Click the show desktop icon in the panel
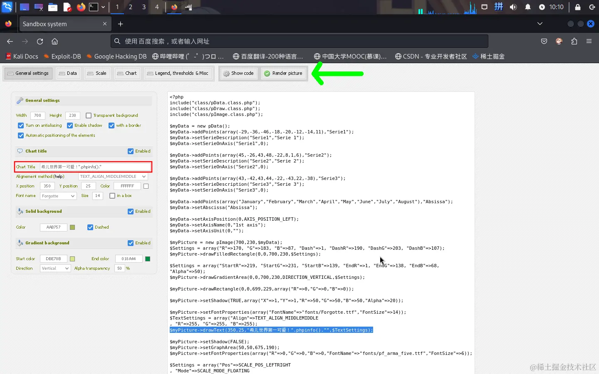Screen dimensions: 599x374 pos(25,7)
